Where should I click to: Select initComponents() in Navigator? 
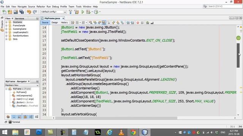[x=24, y=96]
